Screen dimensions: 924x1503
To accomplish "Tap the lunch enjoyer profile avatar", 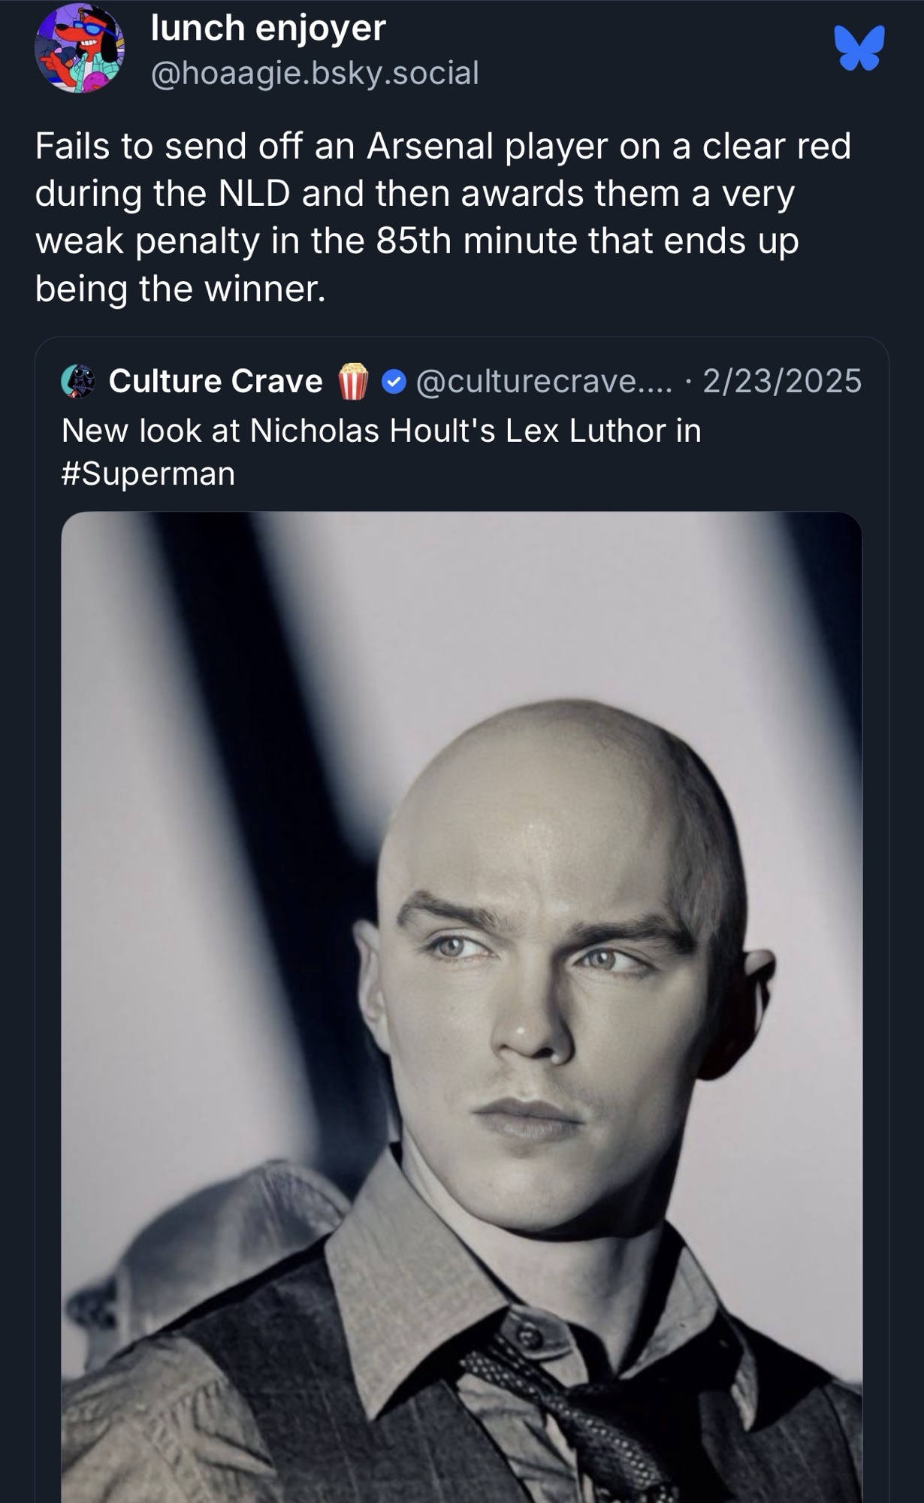I will point(80,49).
